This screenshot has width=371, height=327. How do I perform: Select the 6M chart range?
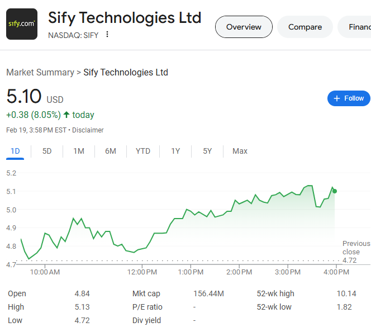click(111, 151)
